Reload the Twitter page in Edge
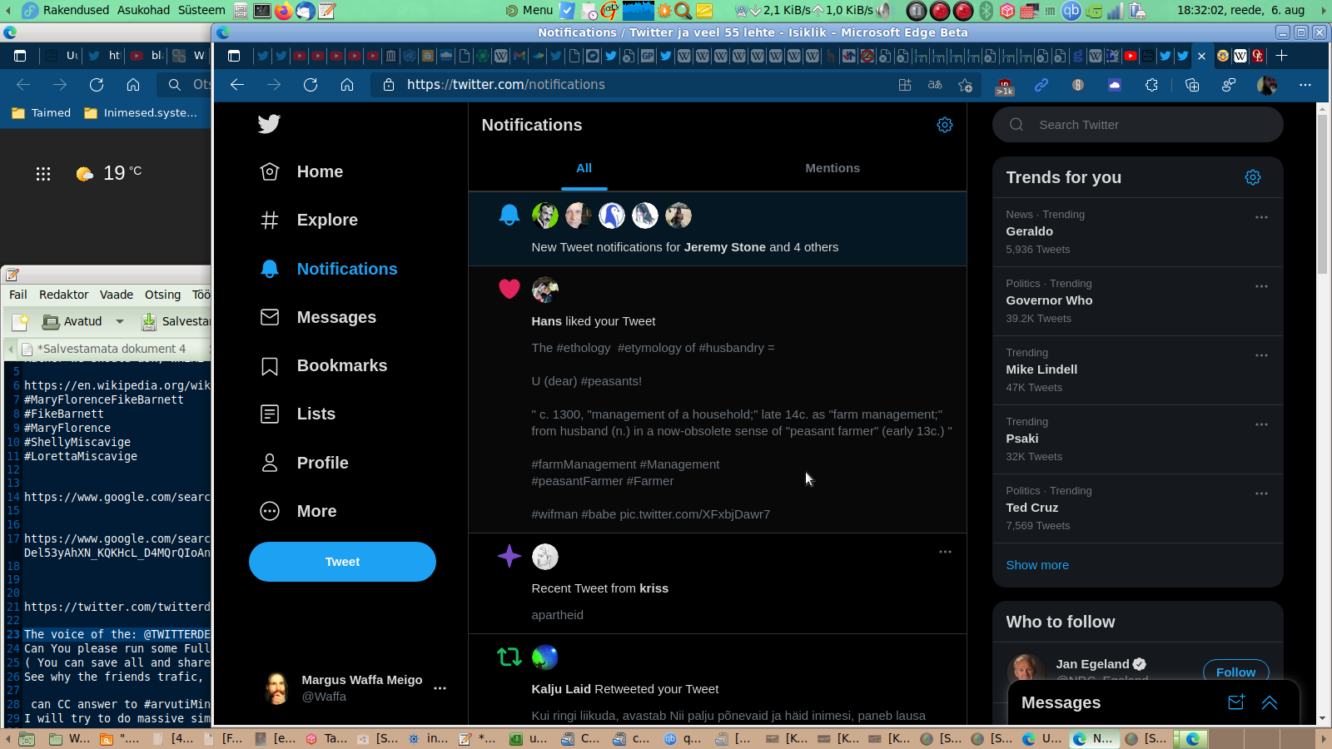1332x749 pixels. 311,85
